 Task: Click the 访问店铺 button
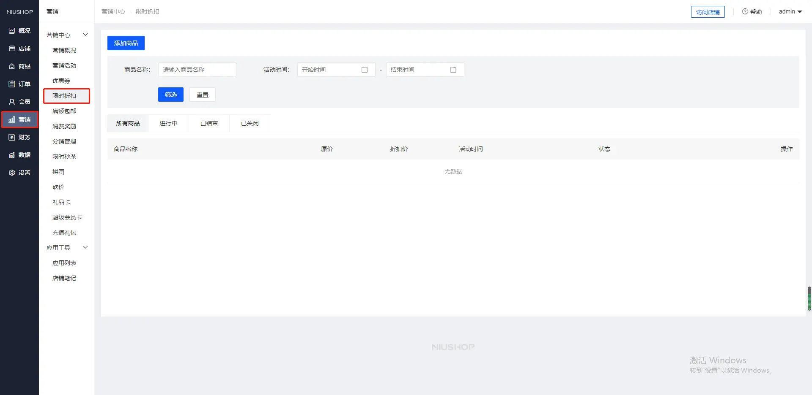point(708,12)
